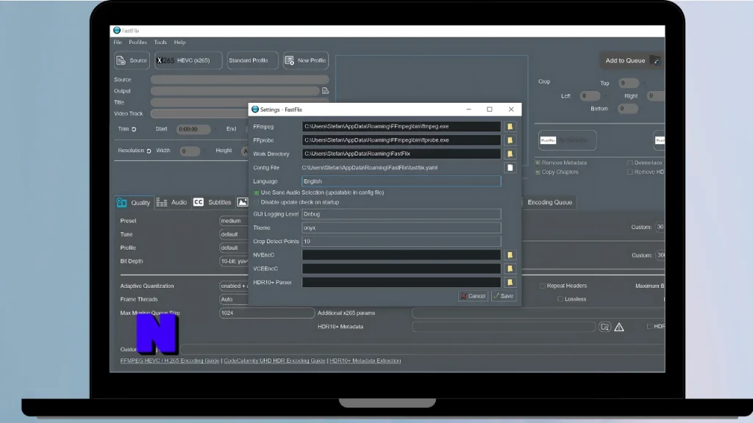
Task: Browse for the HDR10+ Parser executable
Action: point(510,283)
